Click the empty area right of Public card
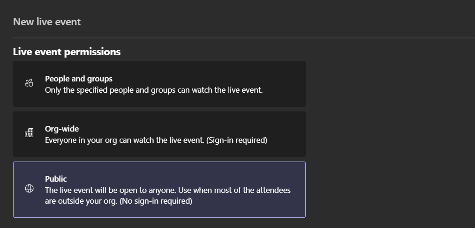This screenshot has width=475, height=228. coord(389,190)
